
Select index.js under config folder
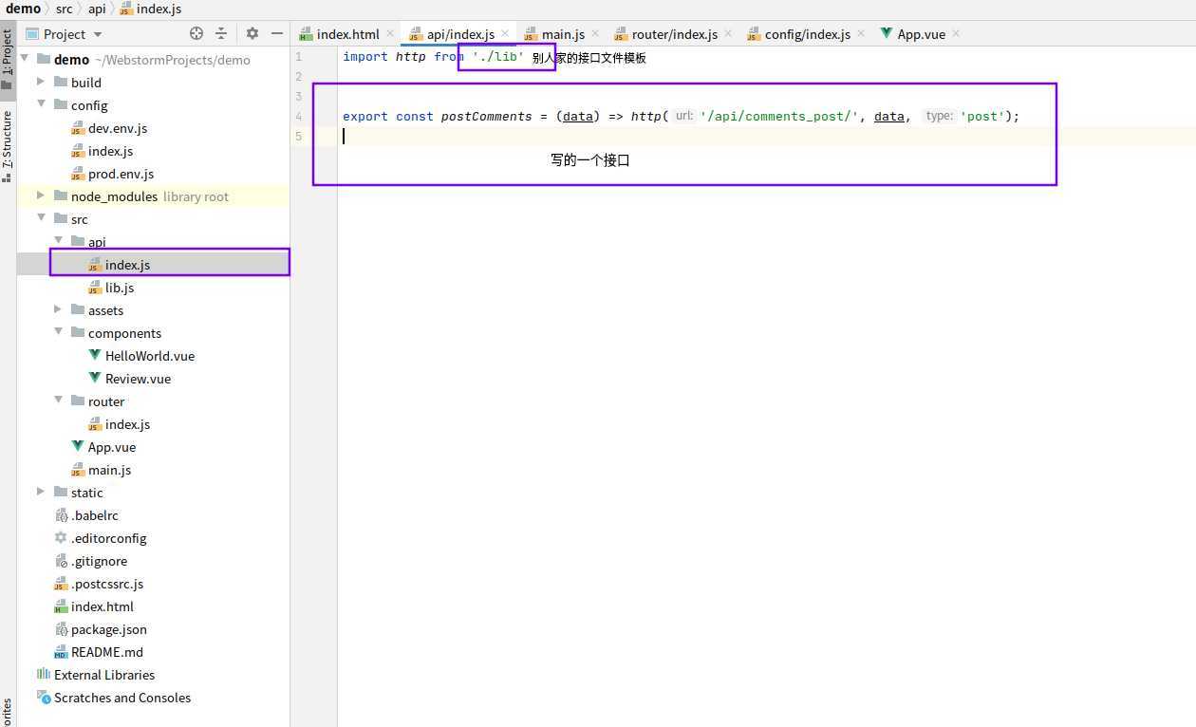coord(110,151)
